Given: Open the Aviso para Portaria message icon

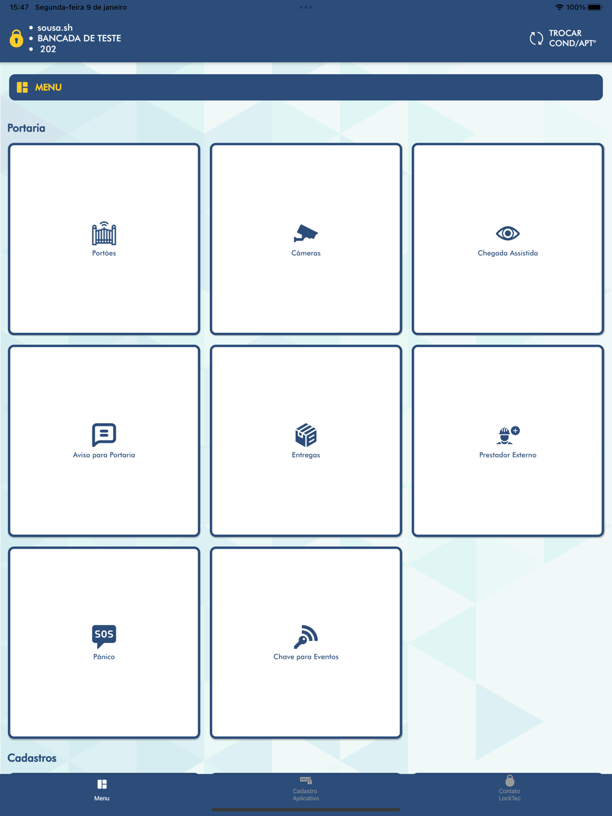Looking at the screenshot, I should pyautogui.click(x=104, y=435).
